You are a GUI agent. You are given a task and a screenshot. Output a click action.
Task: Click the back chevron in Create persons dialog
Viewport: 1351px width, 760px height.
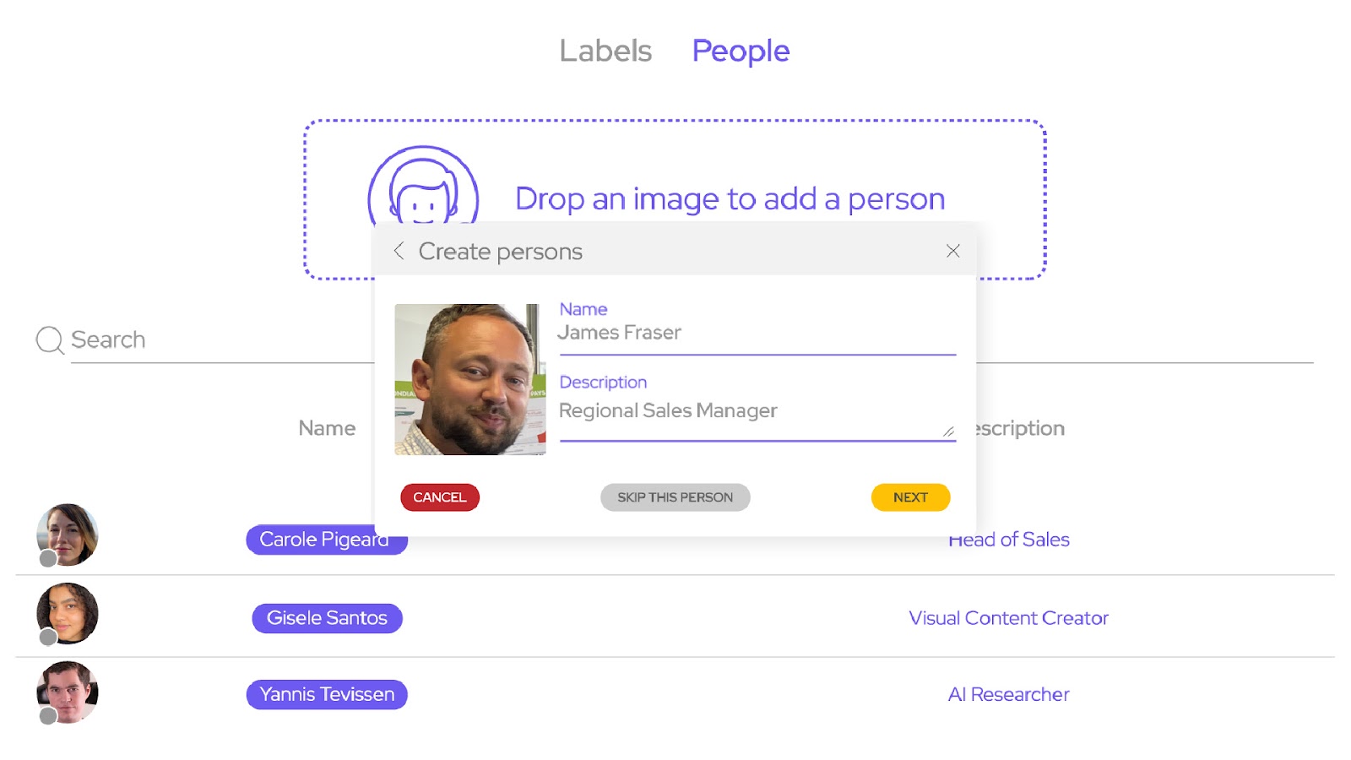398,251
